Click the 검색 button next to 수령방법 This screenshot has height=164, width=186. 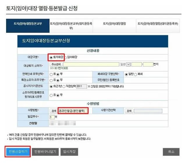[x=54, y=111]
